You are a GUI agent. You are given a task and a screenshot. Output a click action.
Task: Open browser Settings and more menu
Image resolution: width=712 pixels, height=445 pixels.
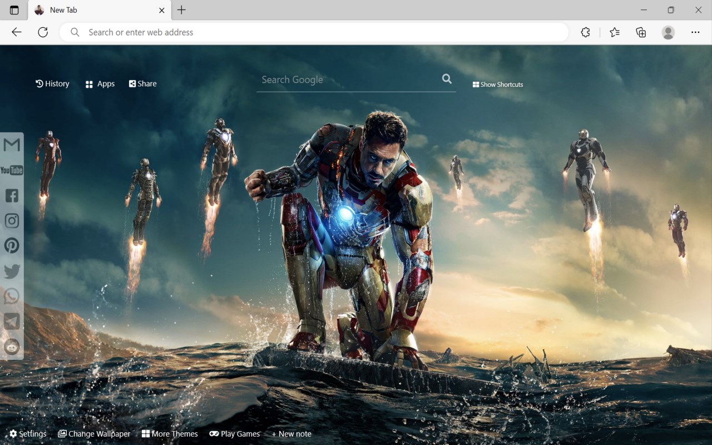[695, 32]
